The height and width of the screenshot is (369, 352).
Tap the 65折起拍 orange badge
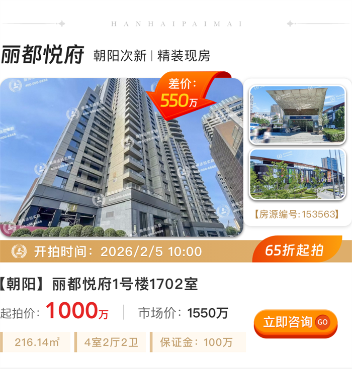tap(297, 250)
